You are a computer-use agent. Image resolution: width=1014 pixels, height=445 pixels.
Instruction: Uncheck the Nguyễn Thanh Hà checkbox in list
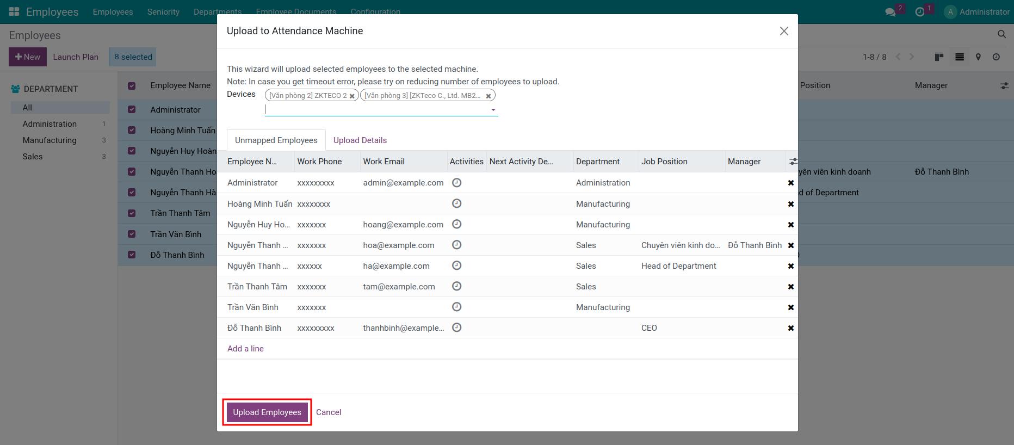(132, 192)
